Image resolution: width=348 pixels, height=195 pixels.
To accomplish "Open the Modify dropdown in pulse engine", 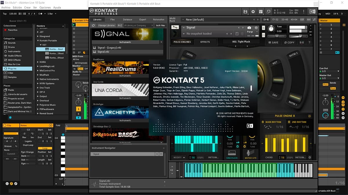I will click(179, 157).
